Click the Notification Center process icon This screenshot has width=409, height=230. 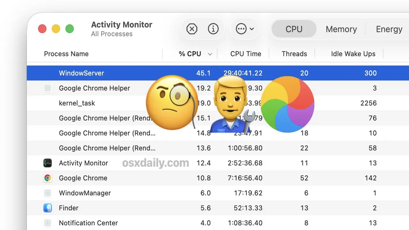tap(48, 223)
